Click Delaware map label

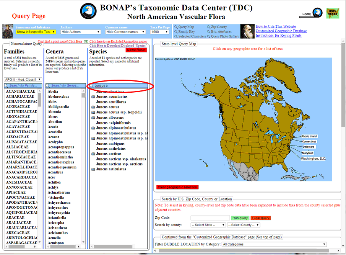[308, 147]
